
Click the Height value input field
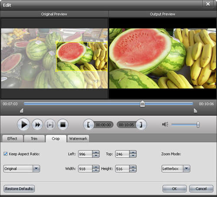[x=122, y=169]
